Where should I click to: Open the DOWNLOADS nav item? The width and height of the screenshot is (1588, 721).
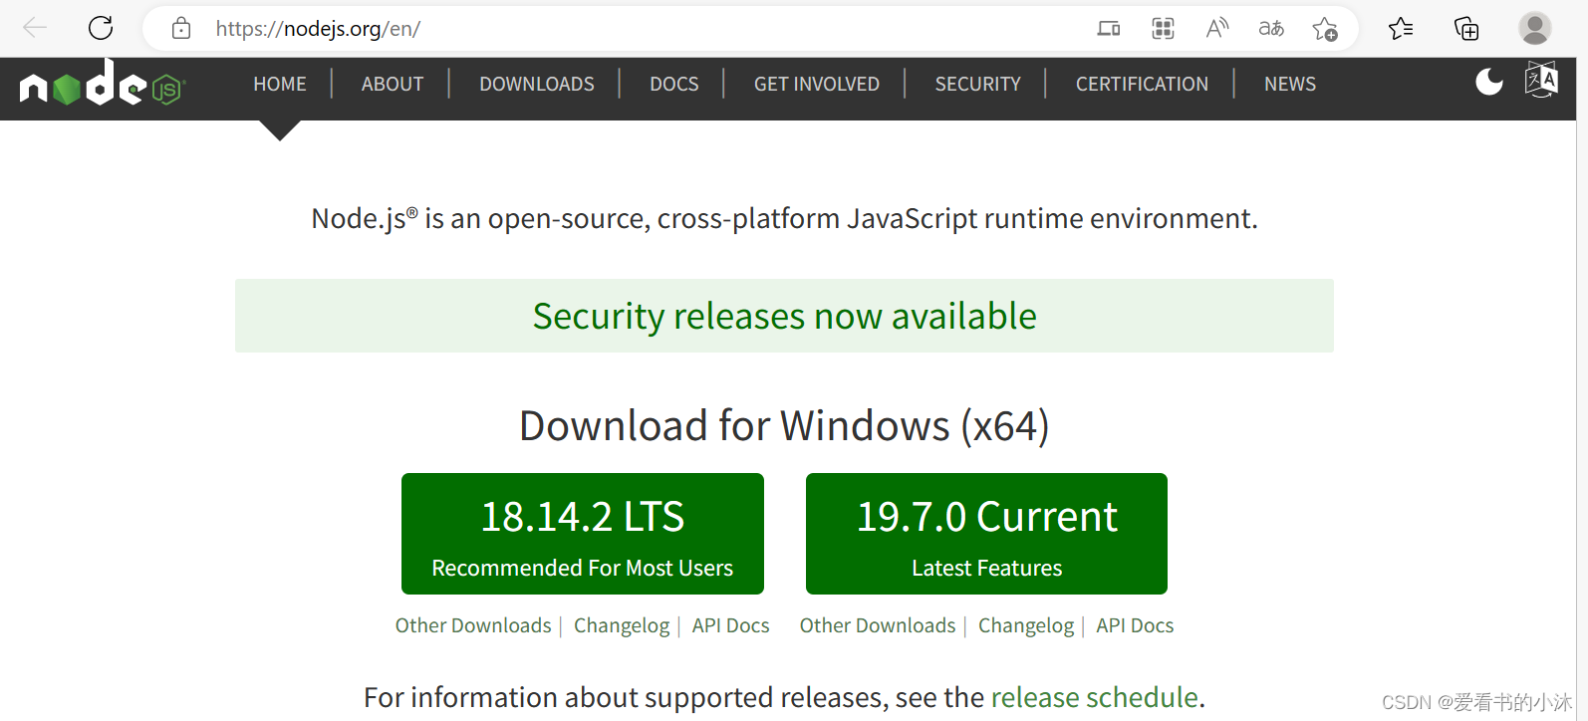(x=537, y=85)
